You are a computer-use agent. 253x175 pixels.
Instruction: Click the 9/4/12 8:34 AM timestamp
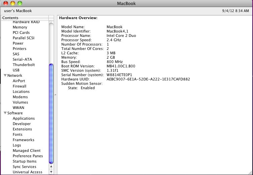click(x=236, y=11)
